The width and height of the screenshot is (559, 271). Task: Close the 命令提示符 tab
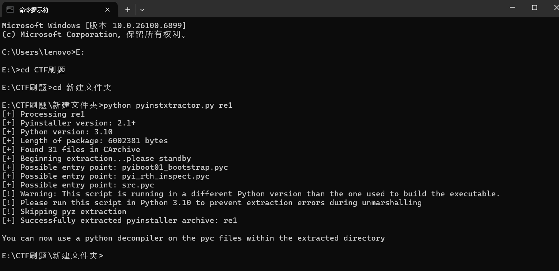pyautogui.click(x=107, y=10)
